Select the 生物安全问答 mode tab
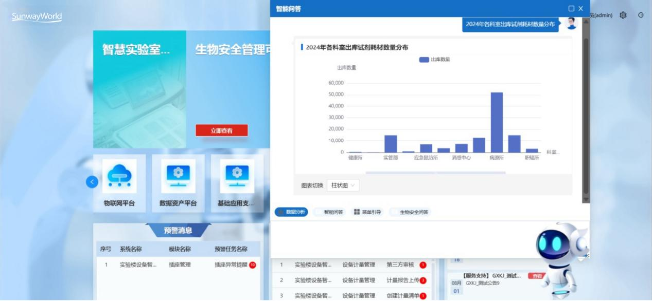Image resolution: width=652 pixels, height=301 pixels. (x=410, y=212)
